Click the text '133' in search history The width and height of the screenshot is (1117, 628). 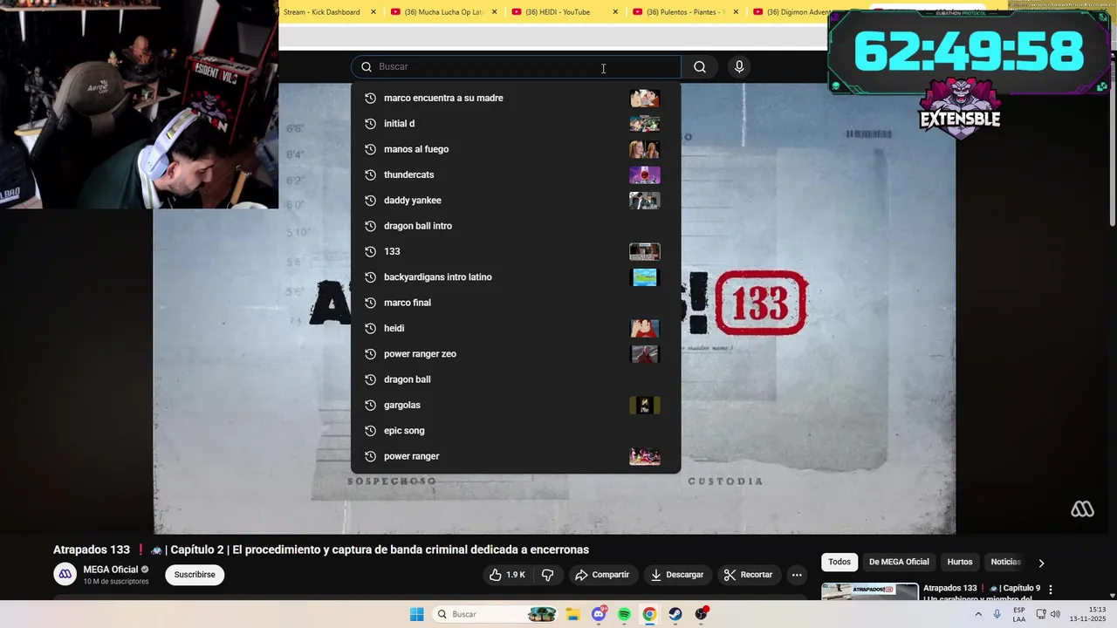coord(392,251)
